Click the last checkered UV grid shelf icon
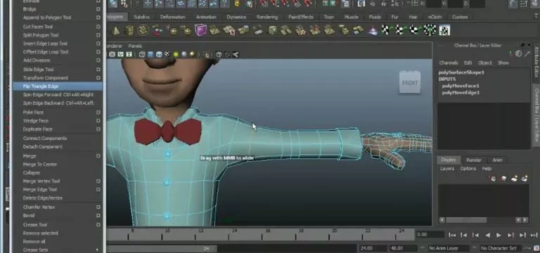This screenshot has width=540, height=253. pos(444,30)
